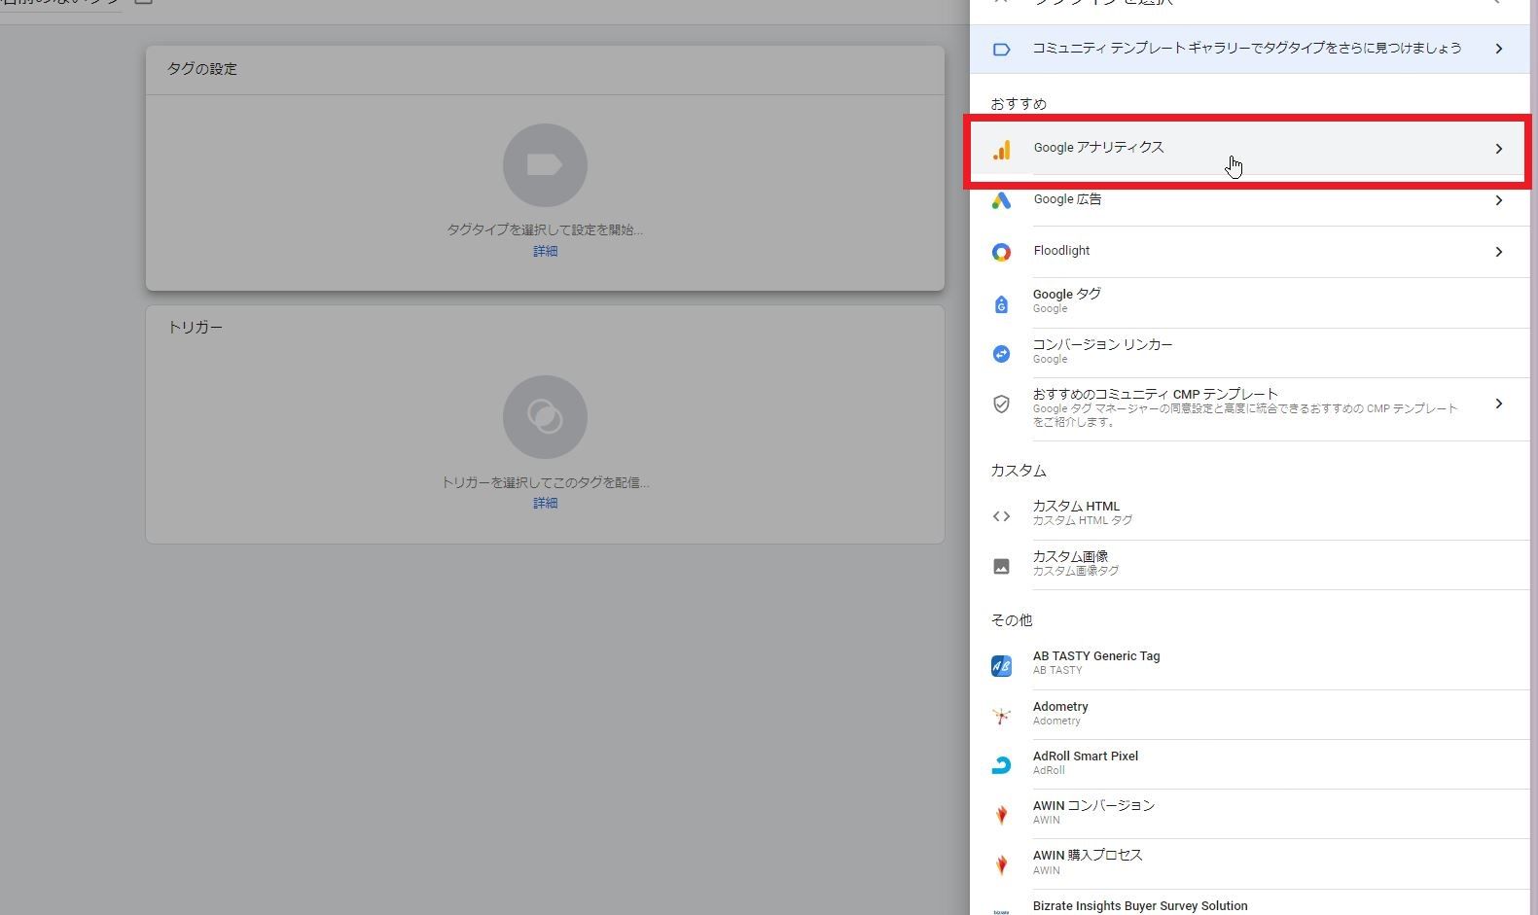Click the Google Ads logo icon
The image size is (1538, 915).
tap(1001, 200)
